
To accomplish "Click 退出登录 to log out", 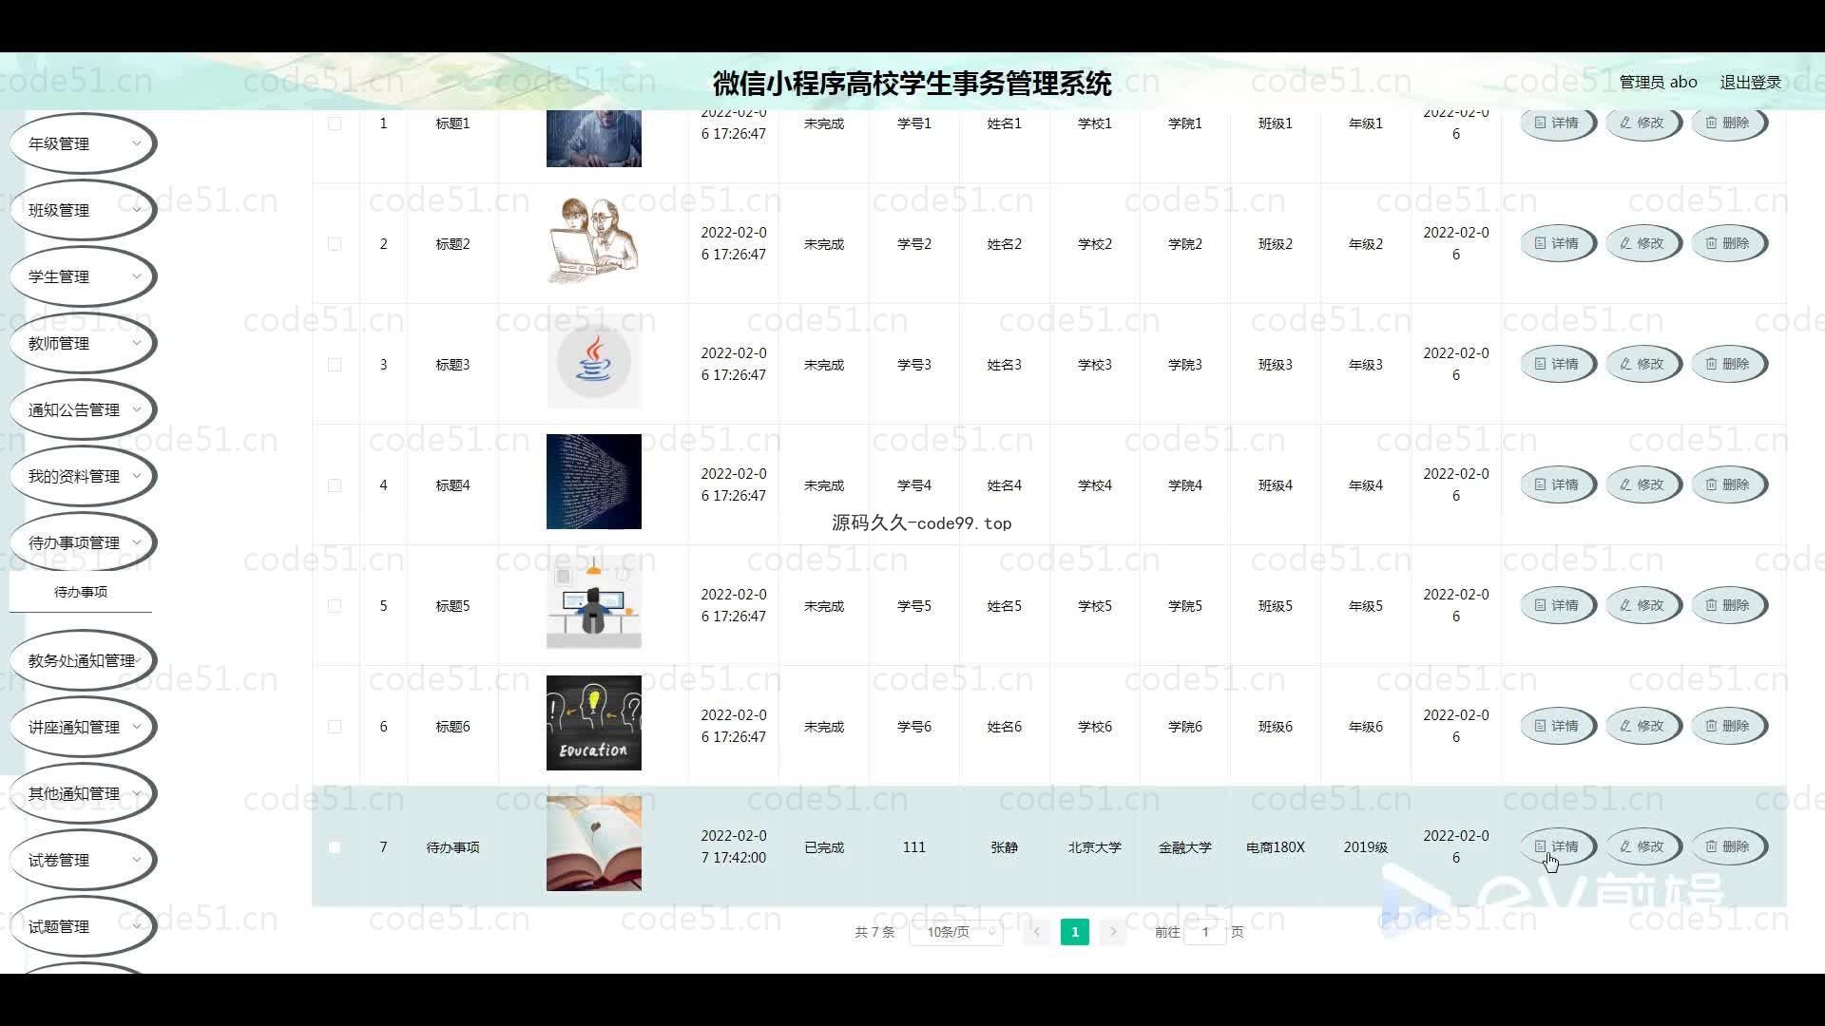I will tap(1750, 83).
